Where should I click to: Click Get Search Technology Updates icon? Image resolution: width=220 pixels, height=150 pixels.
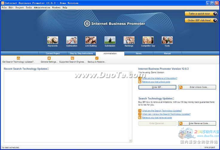[x=18, y=58]
